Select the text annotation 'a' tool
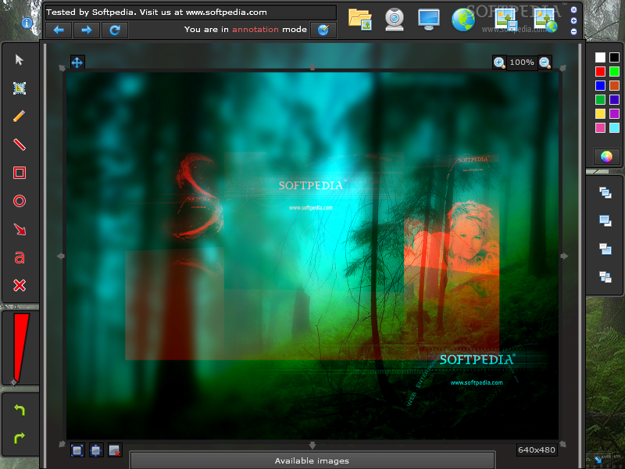Screen dimensions: 625x469 19,258
